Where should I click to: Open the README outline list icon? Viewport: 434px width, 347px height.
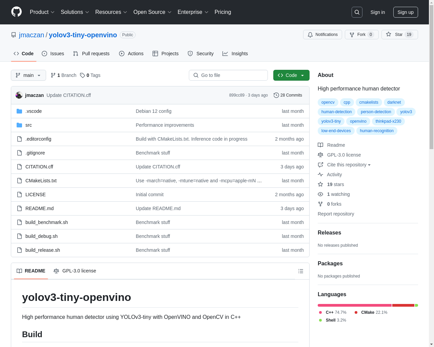click(x=301, y=271)
